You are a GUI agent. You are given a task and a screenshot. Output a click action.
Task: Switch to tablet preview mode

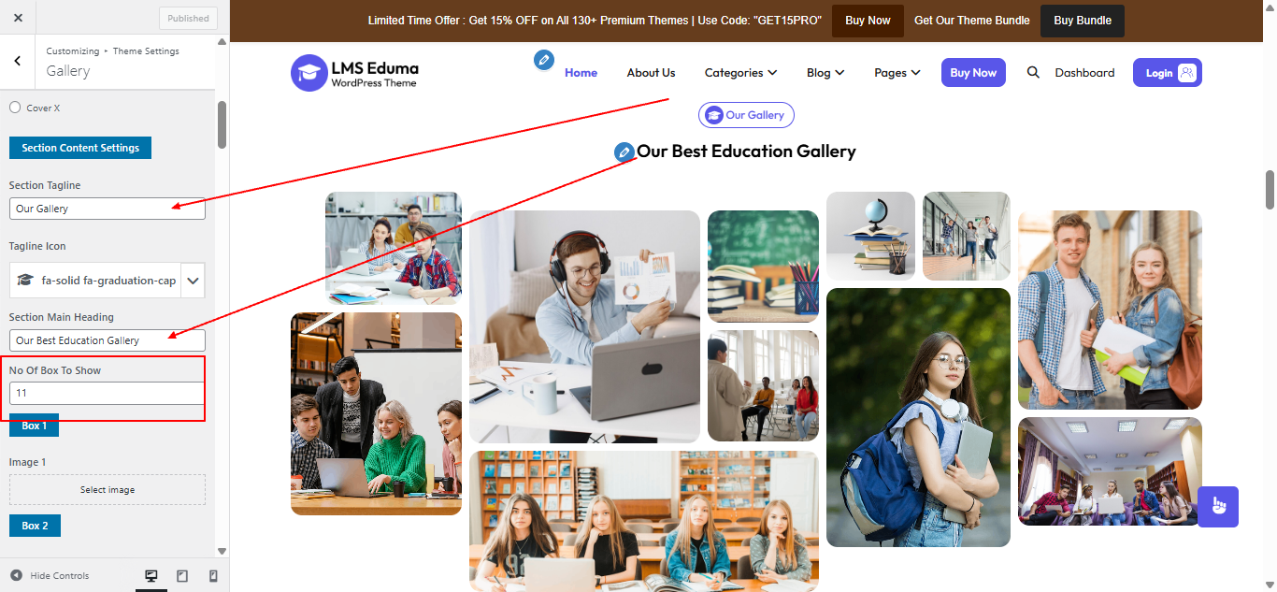pos(182,575)
